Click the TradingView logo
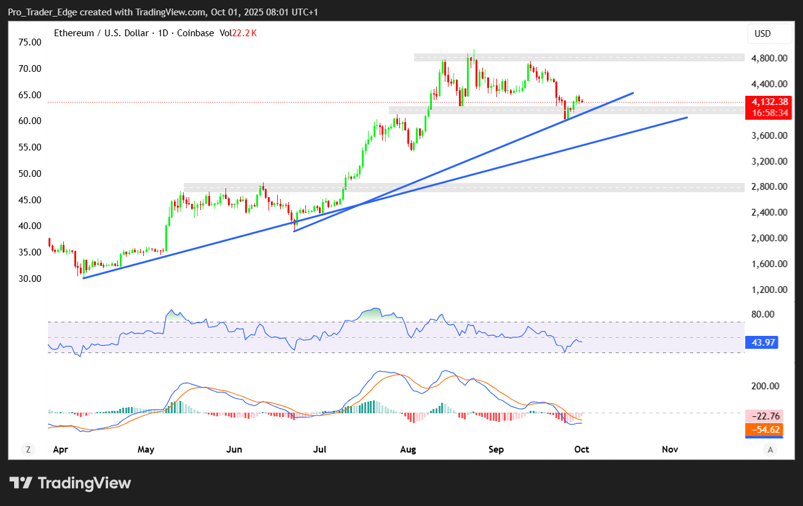Viewport: 803px width, 506px height. tap(70, 483)
